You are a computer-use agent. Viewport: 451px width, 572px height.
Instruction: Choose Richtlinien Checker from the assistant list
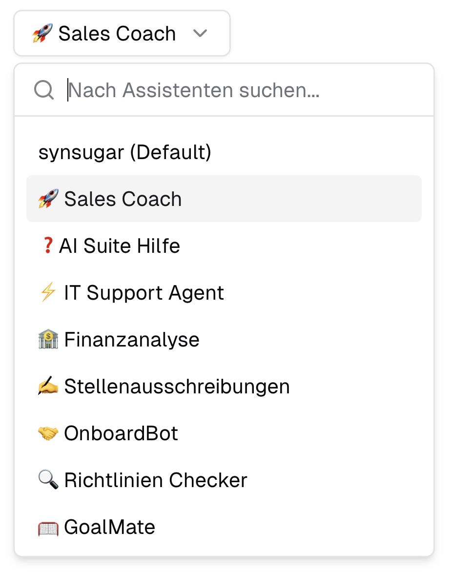(156, 480)
